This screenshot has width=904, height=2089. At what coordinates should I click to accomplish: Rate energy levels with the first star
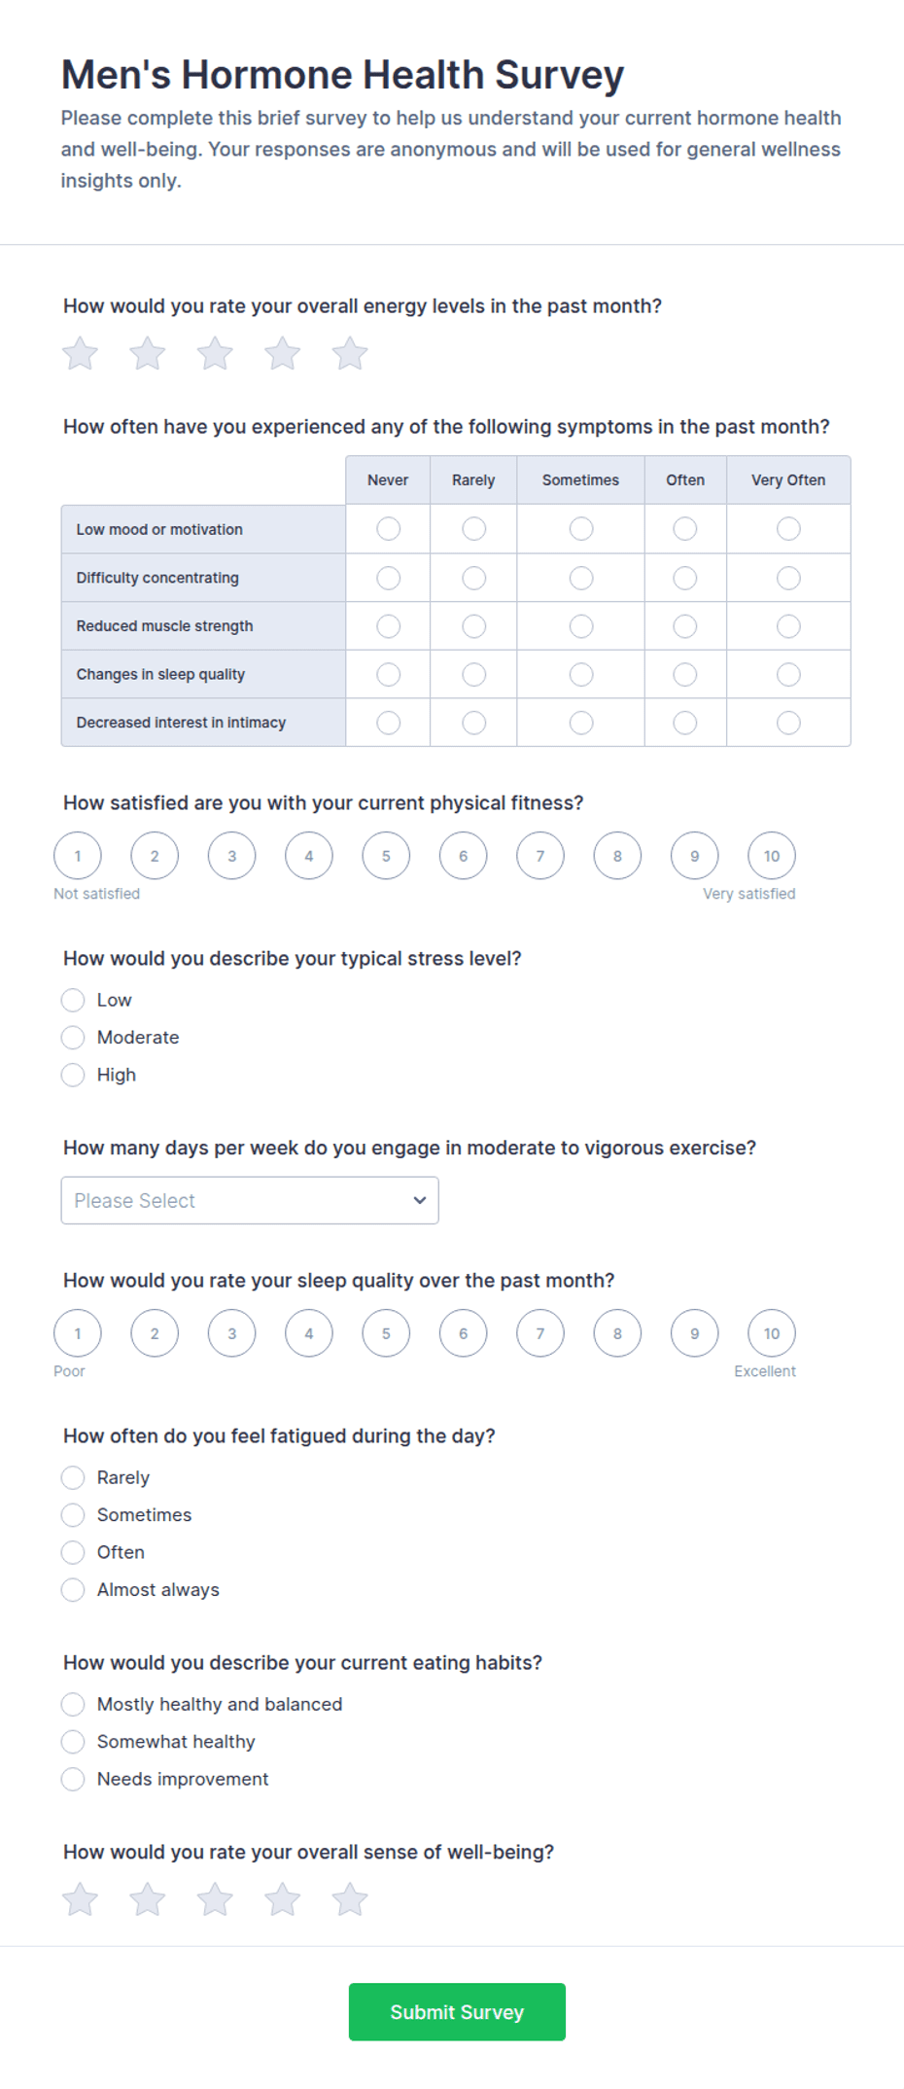pos(80,354)
